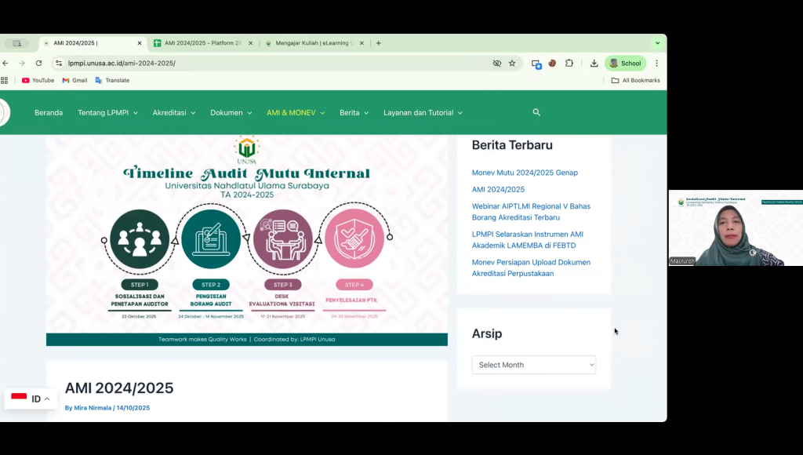Screen dimensions: 803x455
Task: Open the browser Downloads icon
Action: coord(594,64)
